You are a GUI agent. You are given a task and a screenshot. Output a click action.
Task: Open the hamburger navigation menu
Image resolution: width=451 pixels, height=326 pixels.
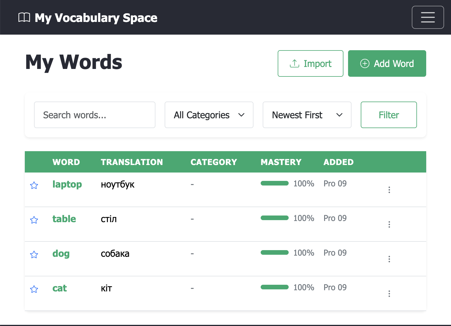[x=428, y=17]
